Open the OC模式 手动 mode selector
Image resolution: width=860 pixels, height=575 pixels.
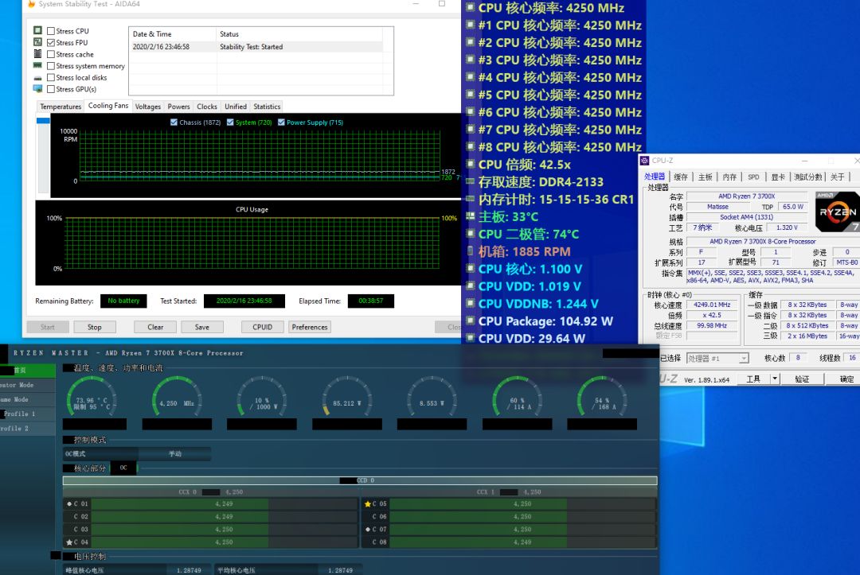pyautogui.click(x=174, y=453)
